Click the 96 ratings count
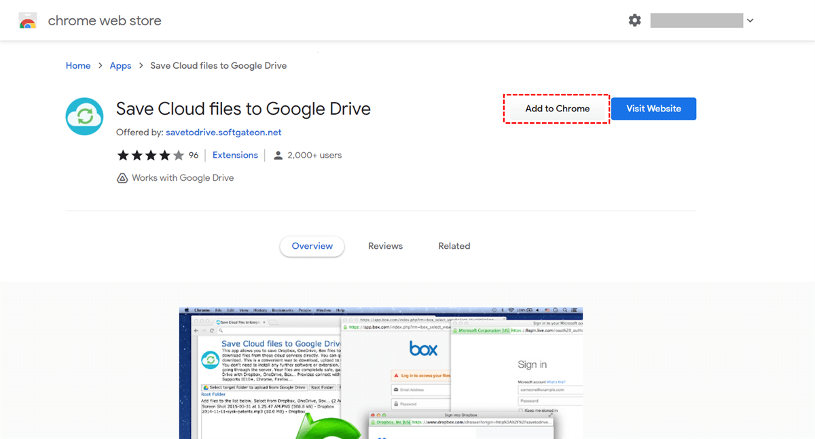 (194, 155)
